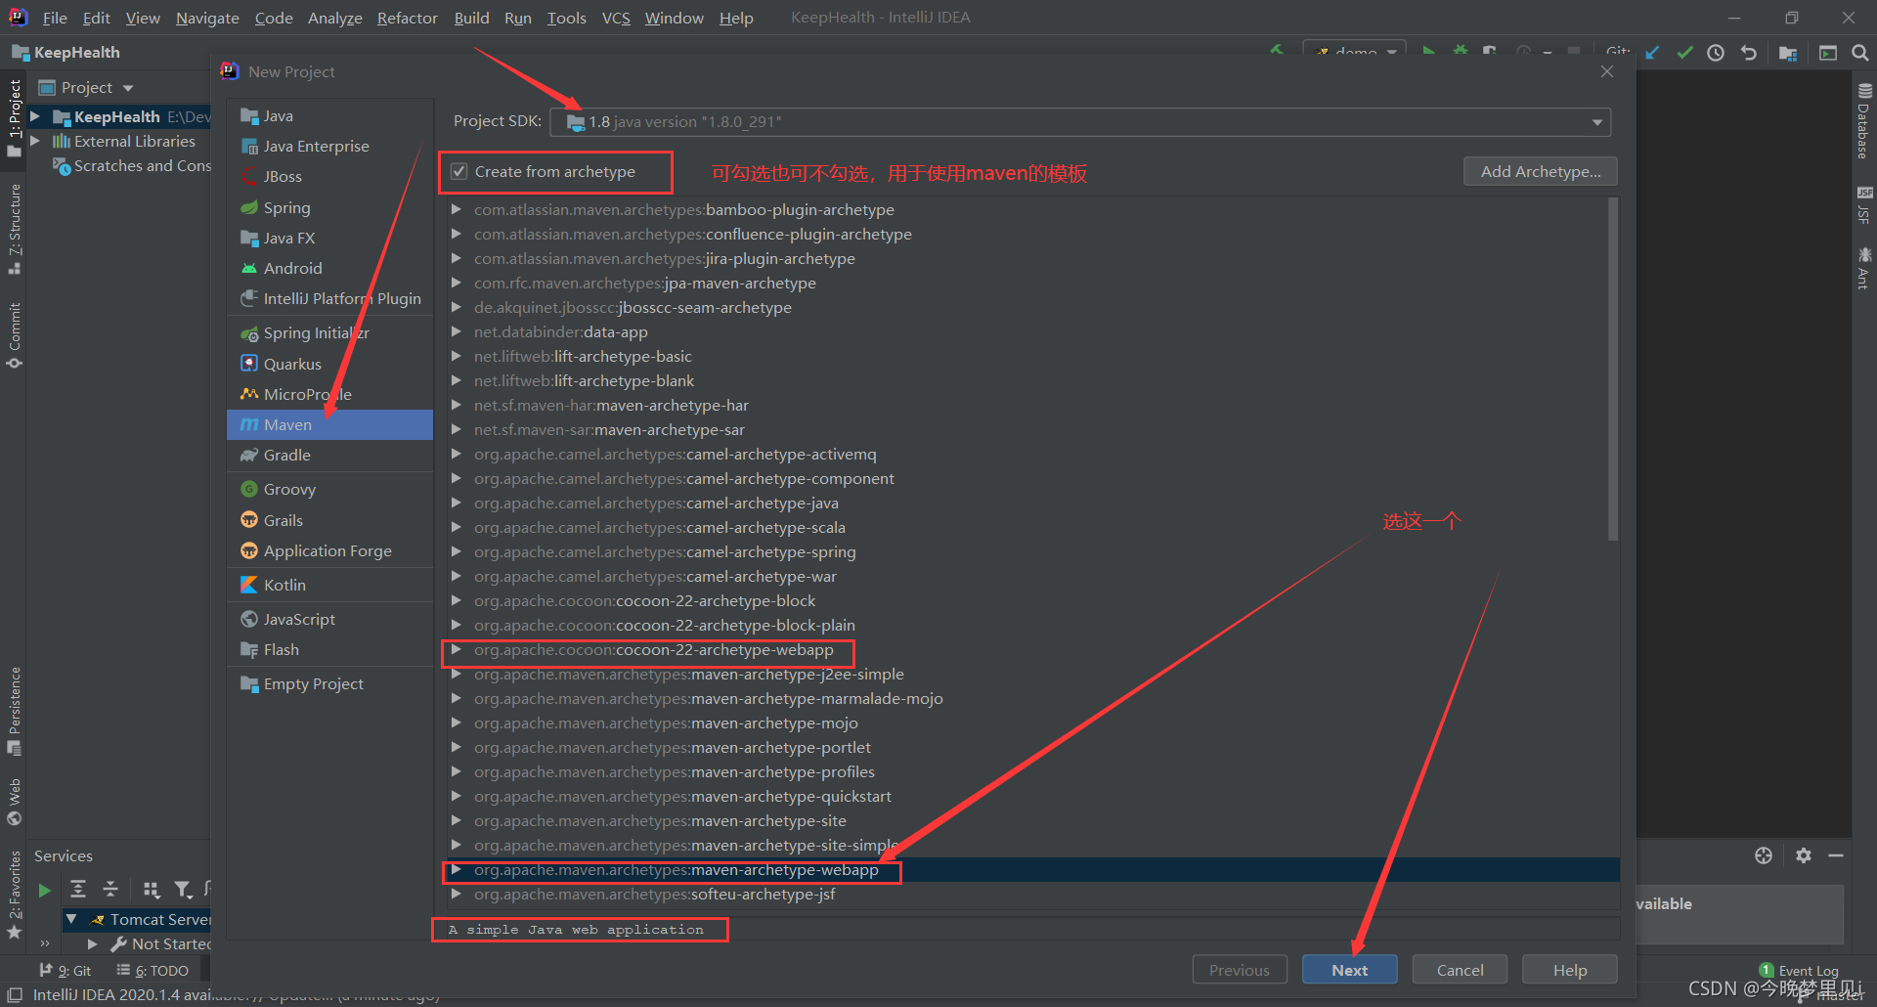The image size is (1877, 1007).
Task: Open Search Everywhere magnifier icon
Action: [1860, 53]
